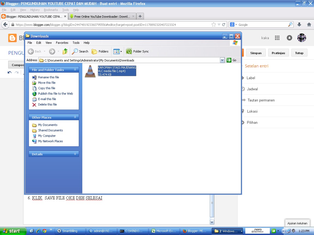Open the File menu in Downloads window
Screen dimensions: 314x235
[x=30, y=43]
